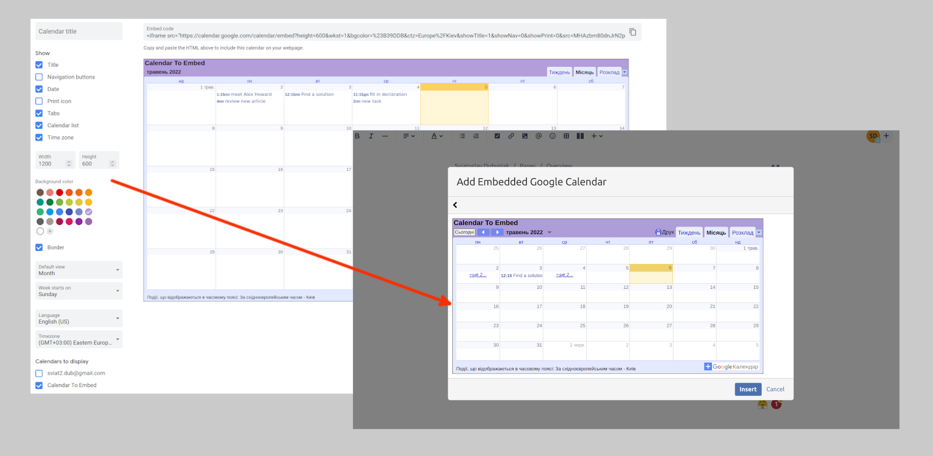
Task: Insert a bullet list
Action: coord(462,136)
